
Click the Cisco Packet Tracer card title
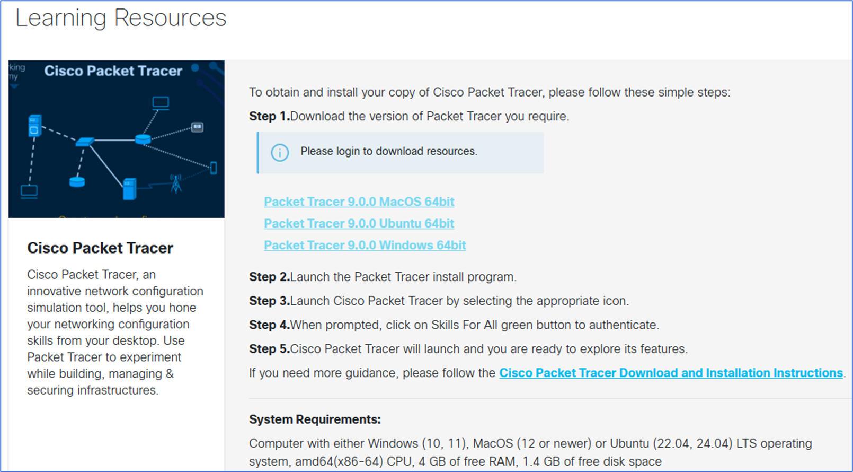click(100, 248)
